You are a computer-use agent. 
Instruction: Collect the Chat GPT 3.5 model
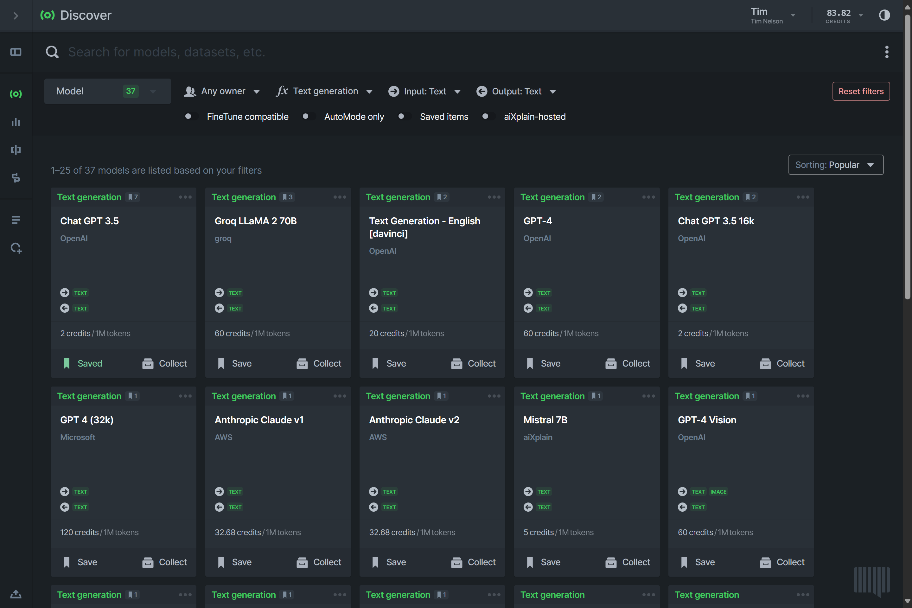pos(164,363)
